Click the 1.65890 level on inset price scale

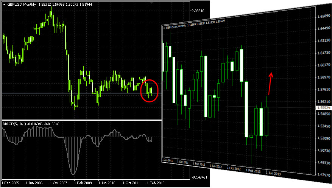pyautogui.click(x=323, y=17)
